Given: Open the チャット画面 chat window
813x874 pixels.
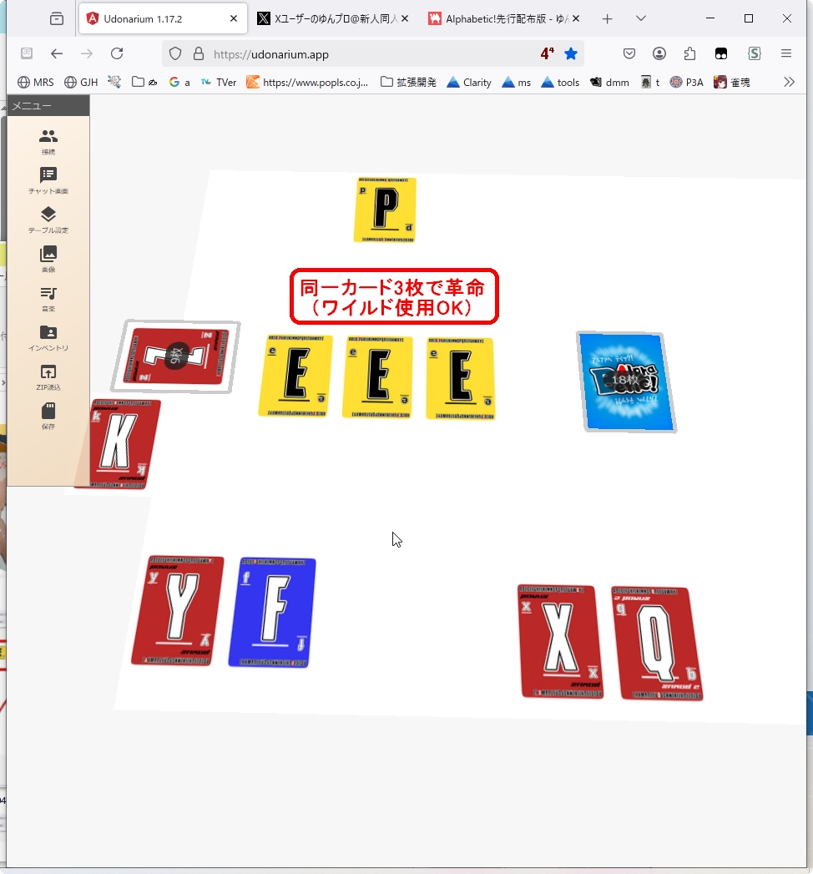Looking at the screenshot, I should pos(48,180).
